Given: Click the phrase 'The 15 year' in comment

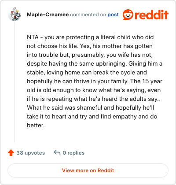Looking at the screenshot, I should pyautogui.click(x=146, y=81).
